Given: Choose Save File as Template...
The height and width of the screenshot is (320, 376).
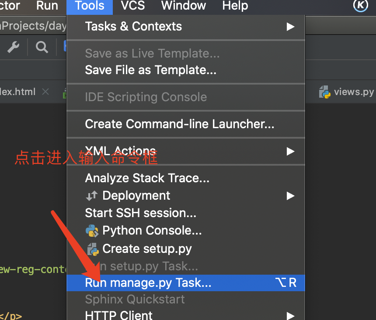Looking at the screenshot, I should pos(186,70).
